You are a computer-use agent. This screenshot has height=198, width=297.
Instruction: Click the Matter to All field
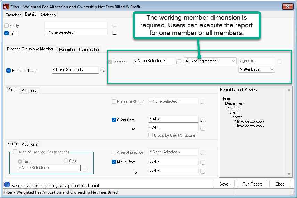pos(173,171)
